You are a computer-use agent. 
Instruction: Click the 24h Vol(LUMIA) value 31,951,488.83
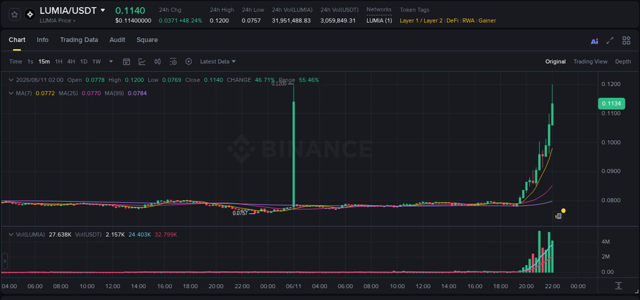point(291,20)
